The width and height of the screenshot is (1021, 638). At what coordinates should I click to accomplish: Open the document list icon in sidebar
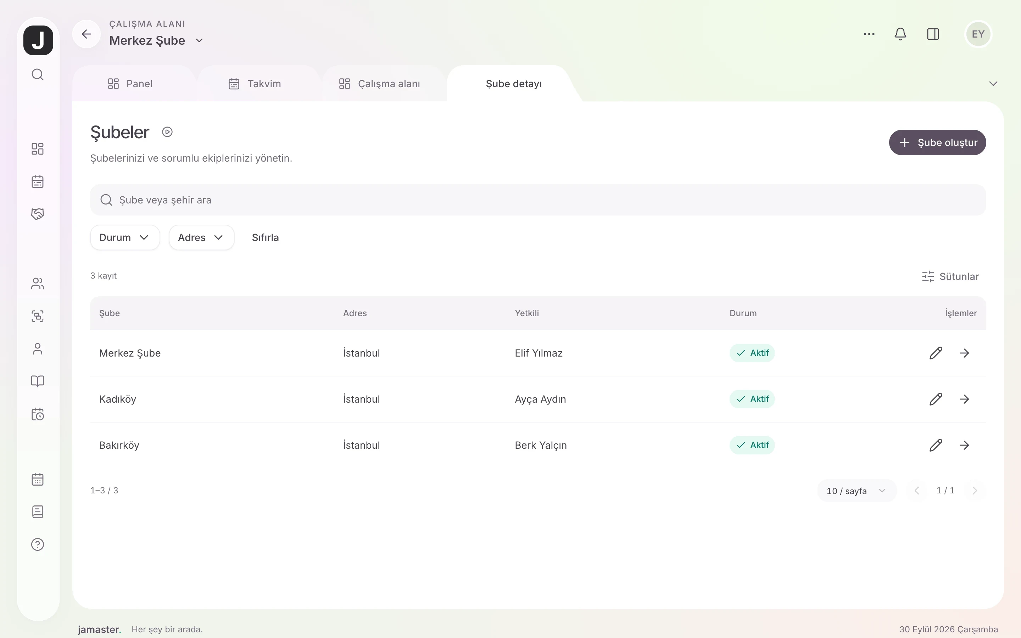[38, 512]
